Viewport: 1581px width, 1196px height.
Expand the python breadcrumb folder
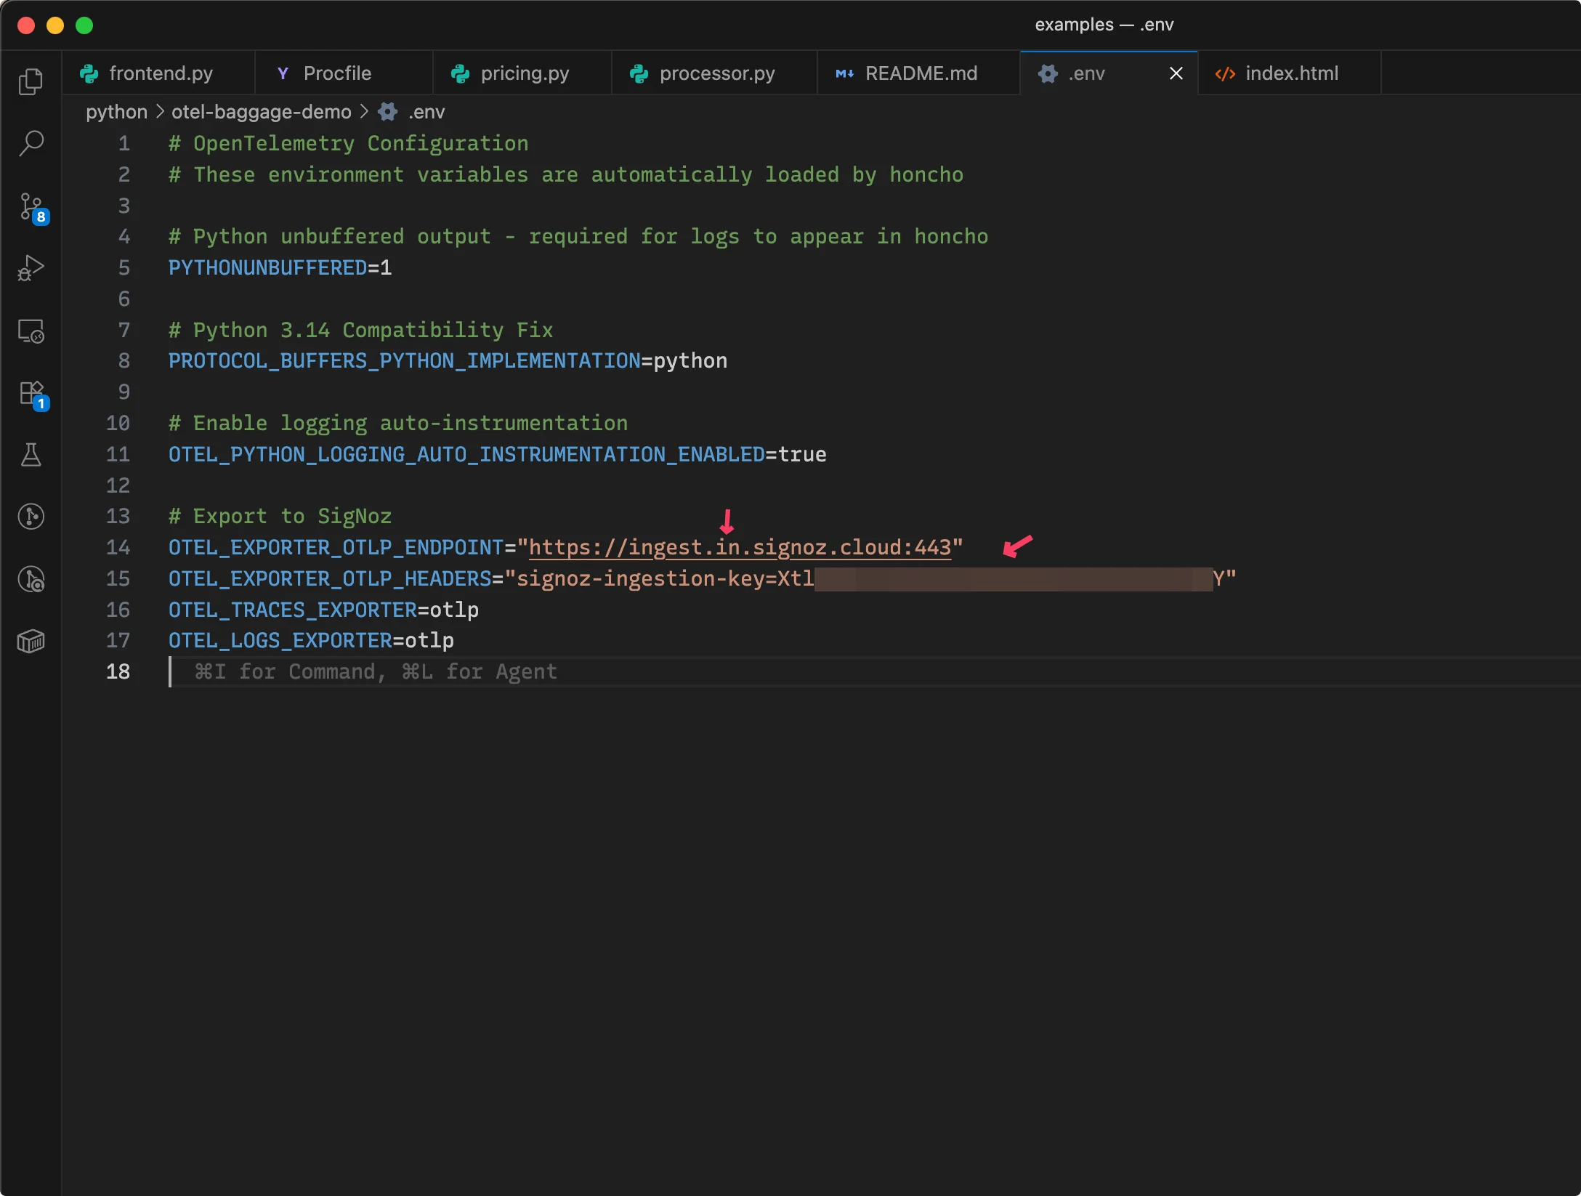[x=116, y=112]
